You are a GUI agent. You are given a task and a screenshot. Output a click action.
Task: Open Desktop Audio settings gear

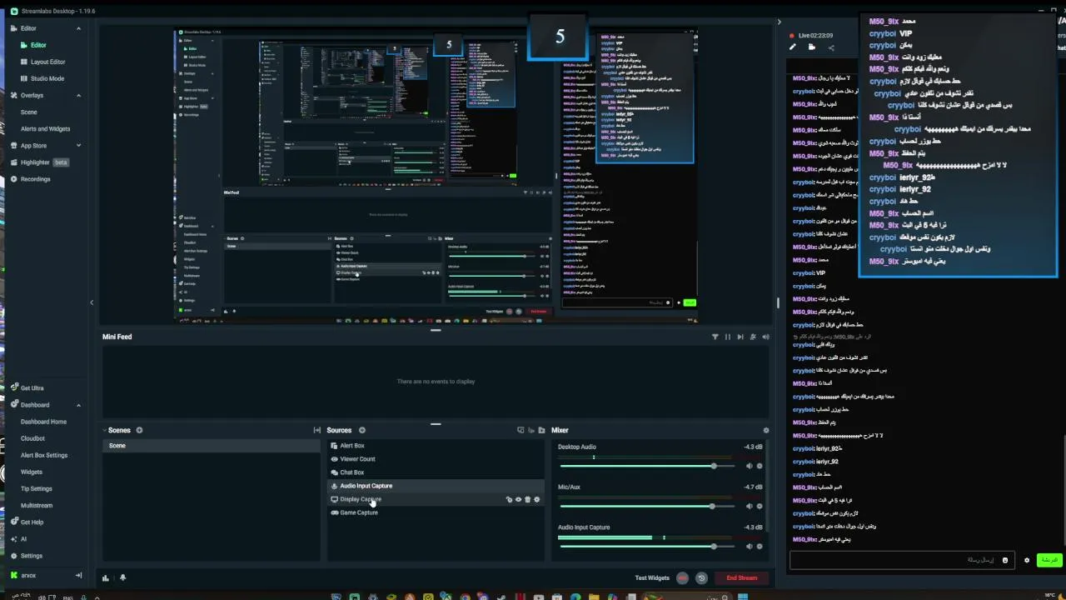[x=759, y=466]
